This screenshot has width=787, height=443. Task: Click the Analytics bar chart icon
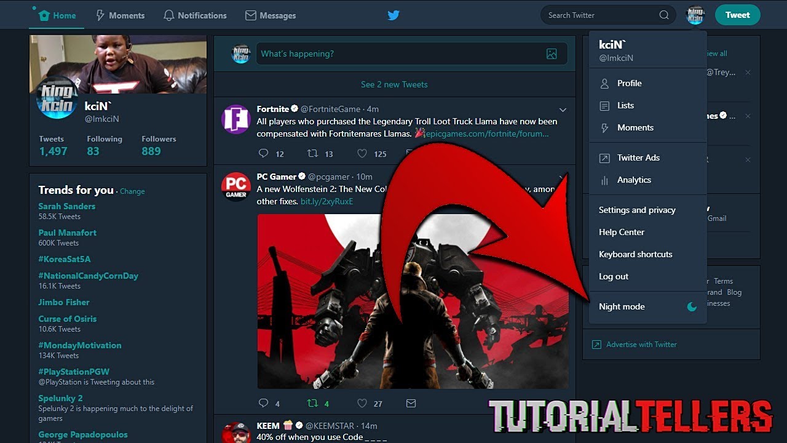pos(604,180)
